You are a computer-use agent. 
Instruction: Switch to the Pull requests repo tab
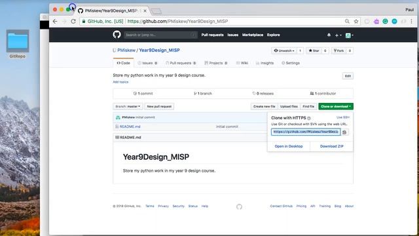point(181,63)
